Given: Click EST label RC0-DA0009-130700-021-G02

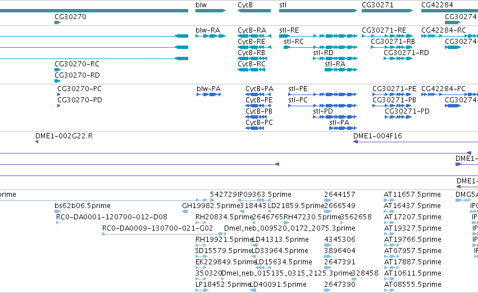Looking at the screenshot, I should tap(158, 228).
